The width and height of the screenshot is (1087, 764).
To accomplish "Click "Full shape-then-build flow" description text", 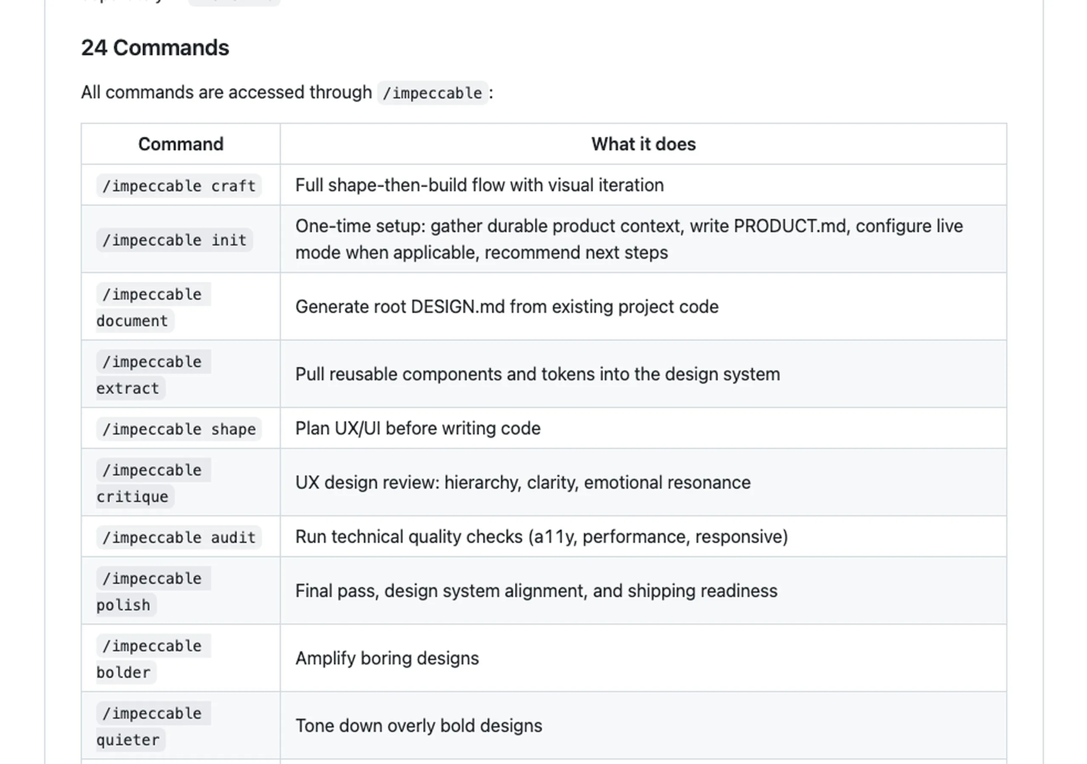I will [x=479, y=185].
